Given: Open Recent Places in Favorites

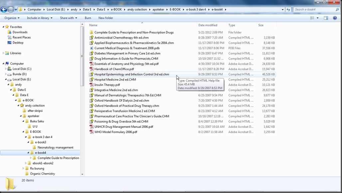Looking at the screenshot, I should click(x=22, y=37).
